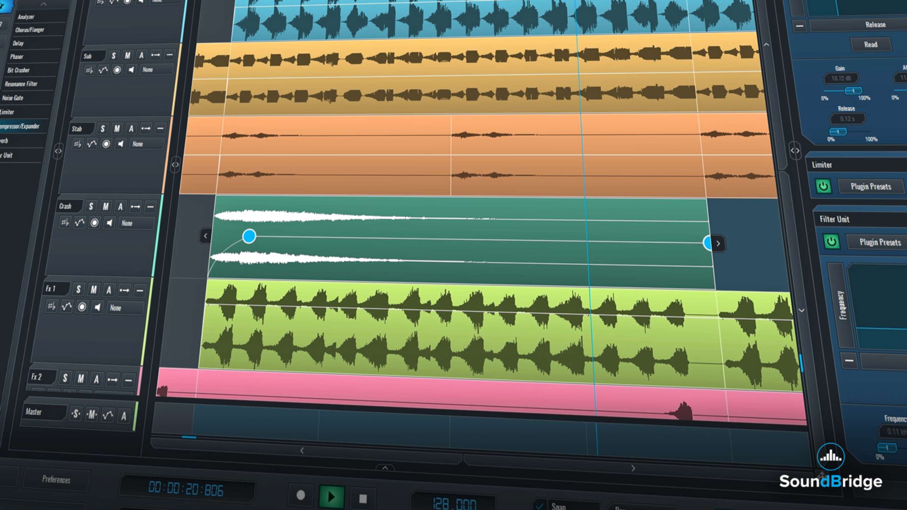Click the automation curve icon on the Crash track
Viewport: 907px width, 510px height.
[79, 223]
